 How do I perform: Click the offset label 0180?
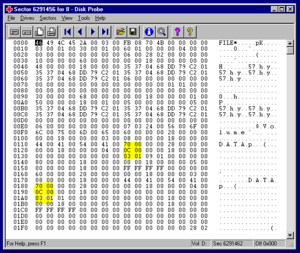(20, 186)
